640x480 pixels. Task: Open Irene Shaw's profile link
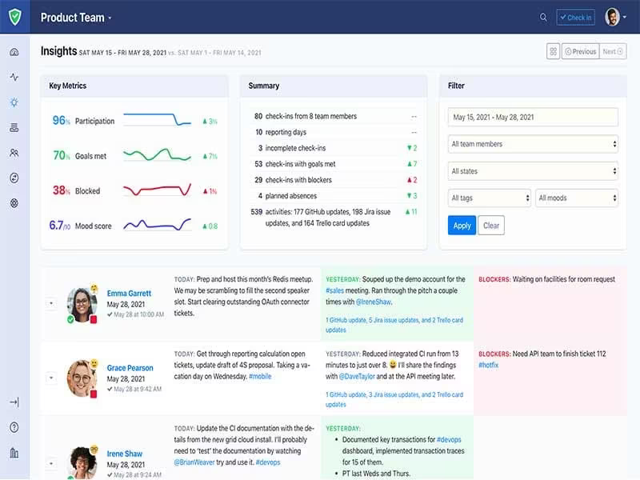pos(125,454)
